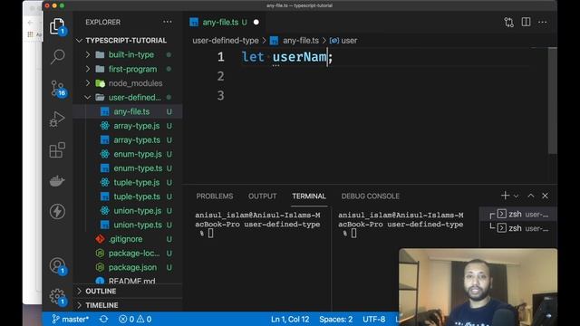Open array-type.js file
Screen dimensions: 580x326
click(x=137, y=126)
